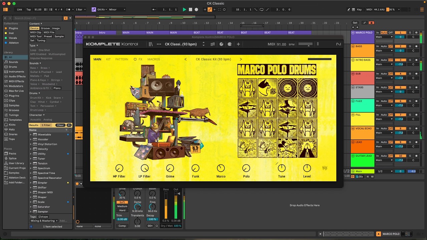Open the Minor scale mode dropdown
Screen dimensions: 427x240
pos(117,10)
